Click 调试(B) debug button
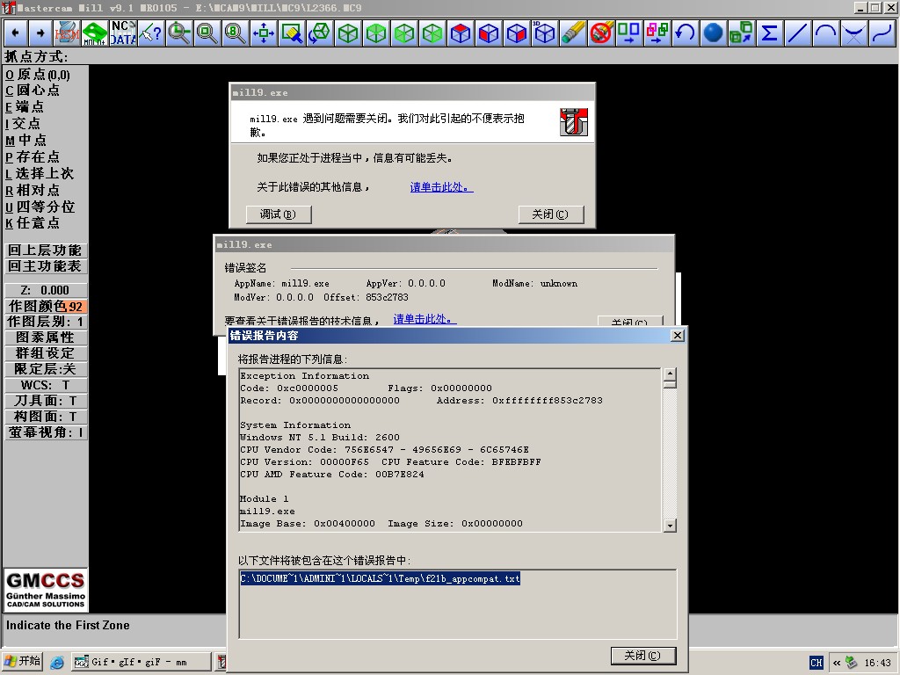 pyautogui.click(x=279, y=214)
